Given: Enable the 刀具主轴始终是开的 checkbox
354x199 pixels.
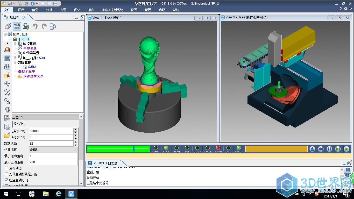Looking at the screenshot, I should 7,174.
